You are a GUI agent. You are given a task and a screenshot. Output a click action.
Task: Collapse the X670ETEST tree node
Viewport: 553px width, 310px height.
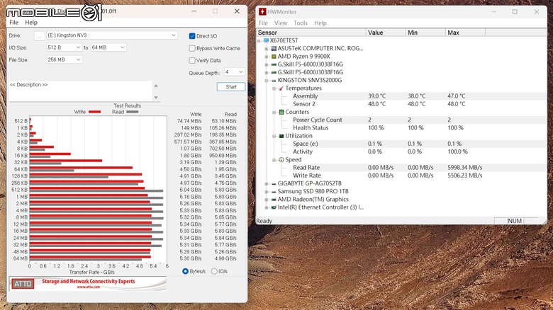point(259,41)
